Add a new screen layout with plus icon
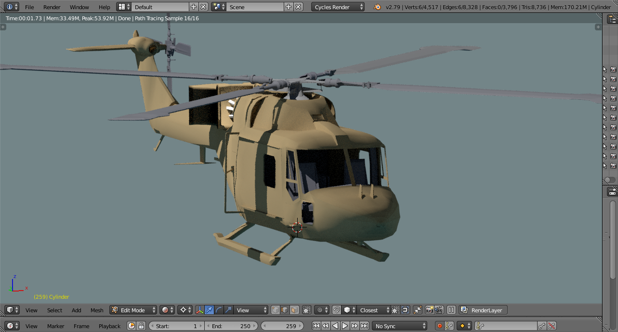Image resolution: width=618 pixels, height=332 pixels. 194,7
